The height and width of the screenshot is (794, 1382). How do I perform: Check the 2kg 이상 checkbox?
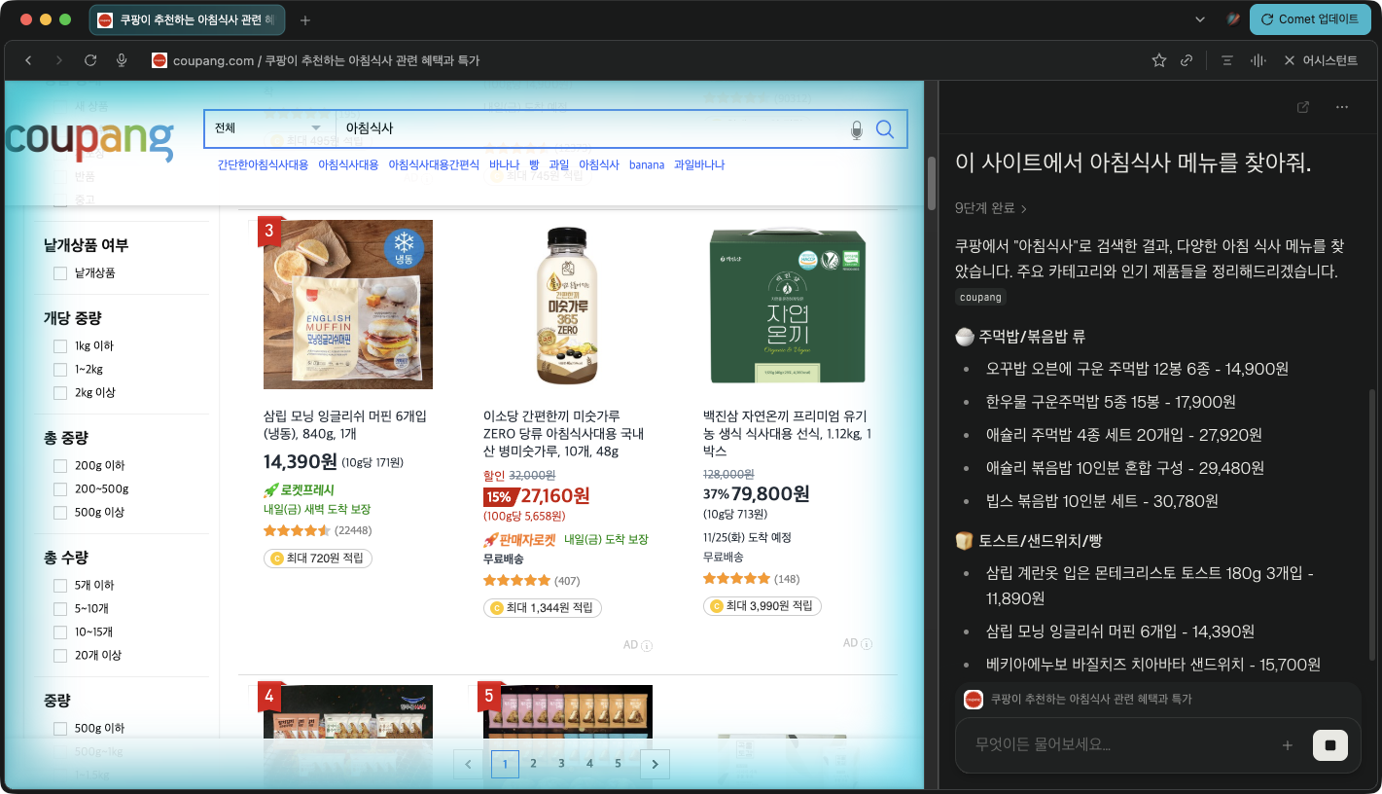pyautogui.click(x=60, y=393)
